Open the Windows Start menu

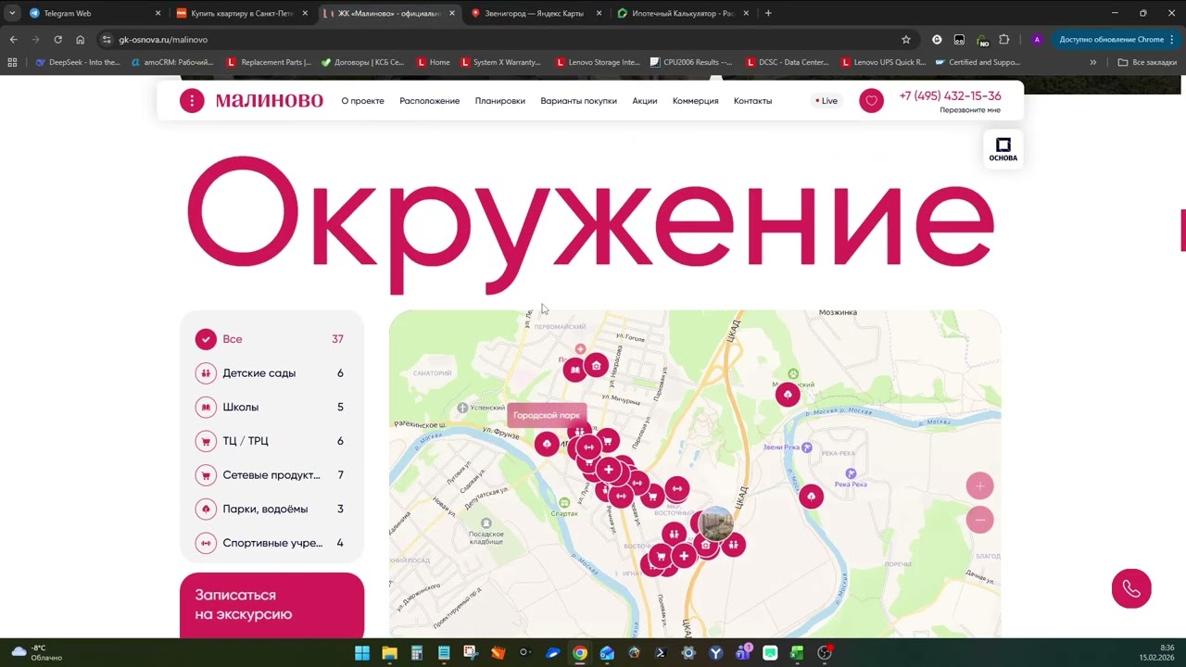[x=362, y=653]
